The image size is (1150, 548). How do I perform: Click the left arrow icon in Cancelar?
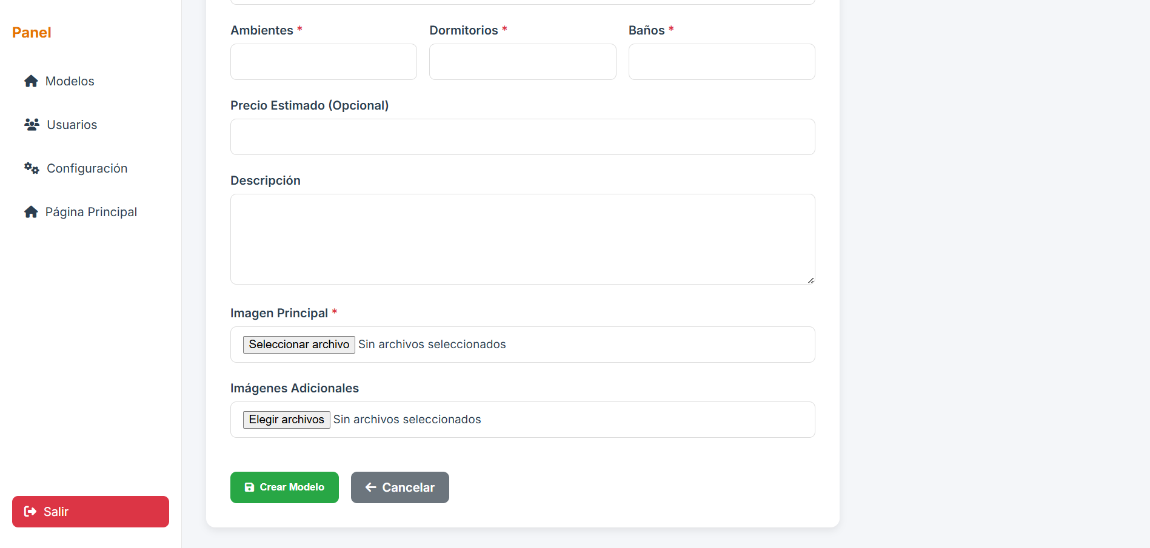[x=371, y=487]
